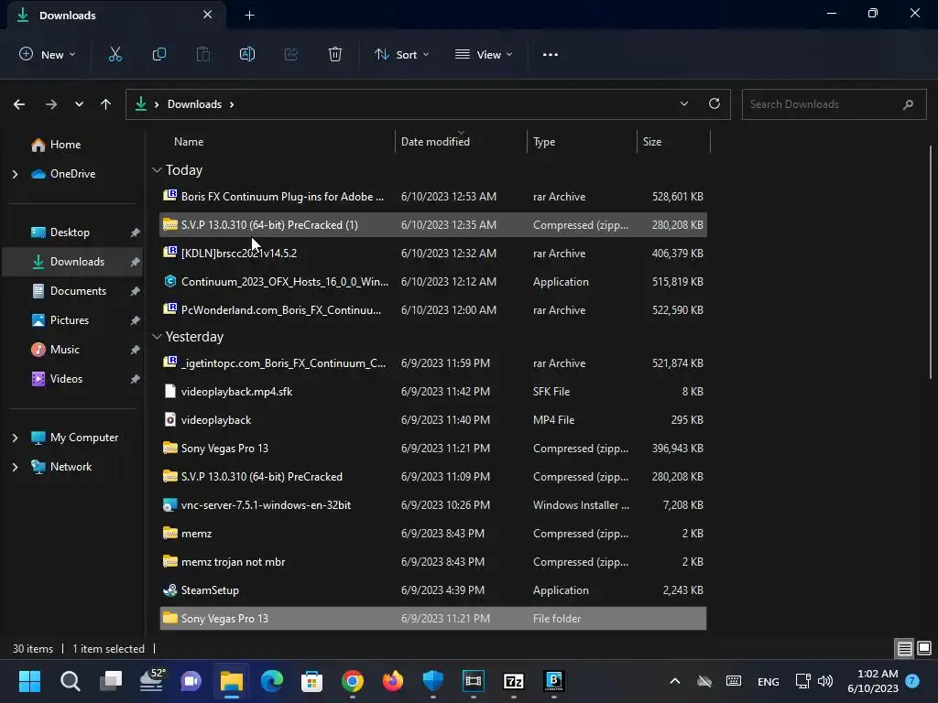The width and height of the screenshot is (938, 703).
Task: Open the Sort dropdown
Action: click(401, 54)
